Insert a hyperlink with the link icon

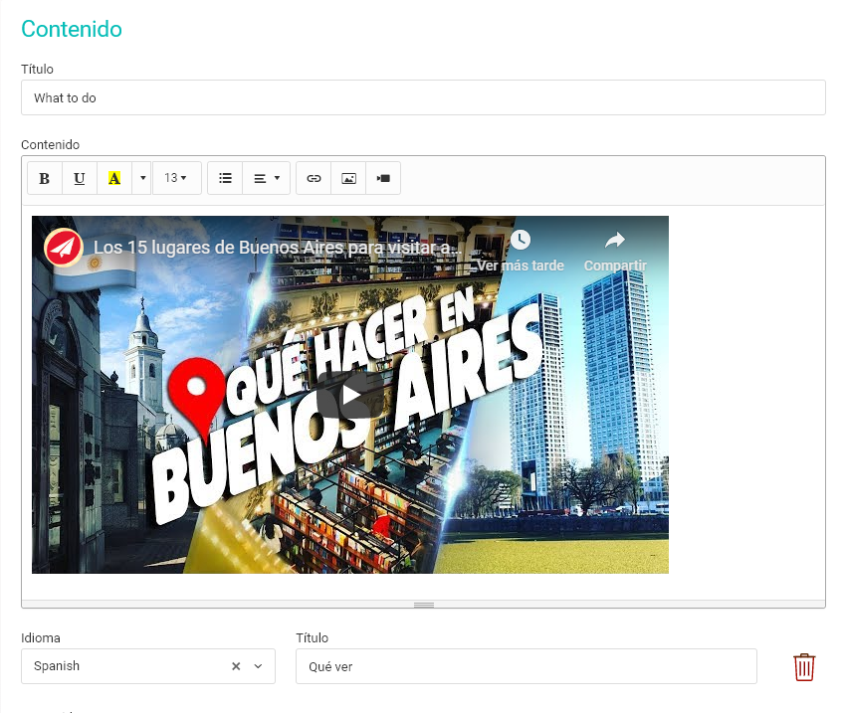point(314,178)
